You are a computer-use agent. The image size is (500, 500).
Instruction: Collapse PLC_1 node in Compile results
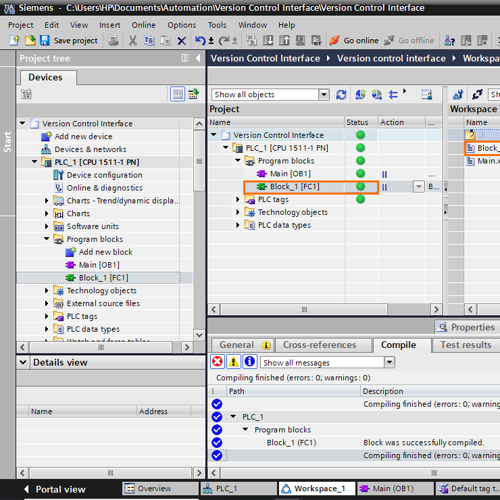[x=233, y=416]
